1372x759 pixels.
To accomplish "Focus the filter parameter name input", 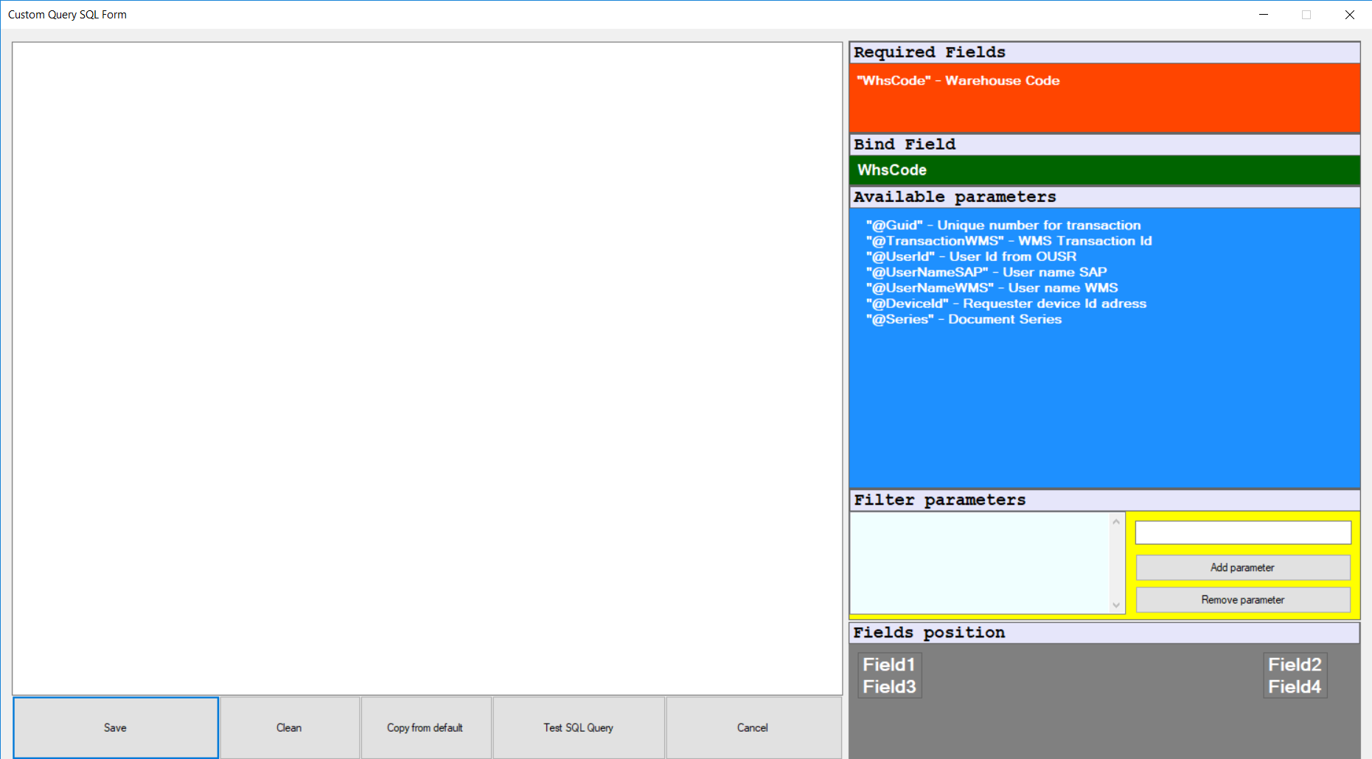I will point(1242,532).
